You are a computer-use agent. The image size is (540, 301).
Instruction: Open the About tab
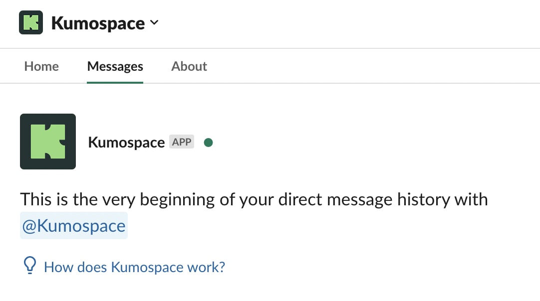click(x=189, y=66)
